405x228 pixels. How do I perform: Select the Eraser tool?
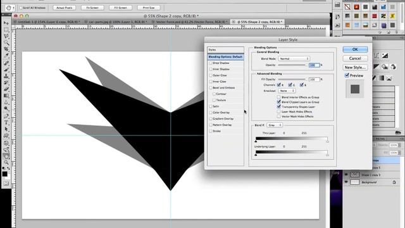tap(6, 89)
